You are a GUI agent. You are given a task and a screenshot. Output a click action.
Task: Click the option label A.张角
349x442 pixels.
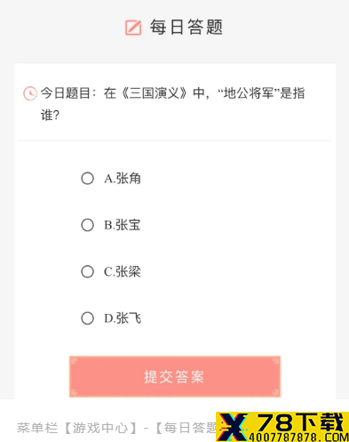point(123,179)
